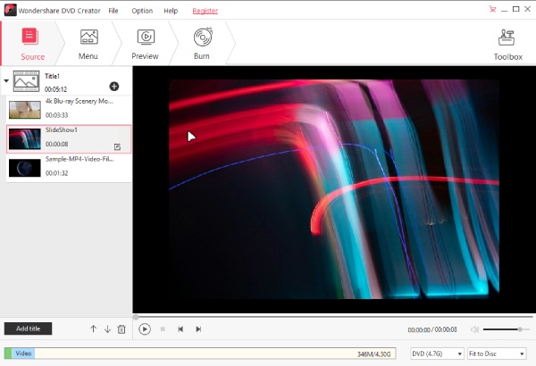Skip to the previous clip

click(x=180, y=329)
